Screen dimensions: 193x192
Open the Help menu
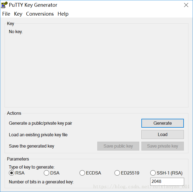[x=63, y=14]
